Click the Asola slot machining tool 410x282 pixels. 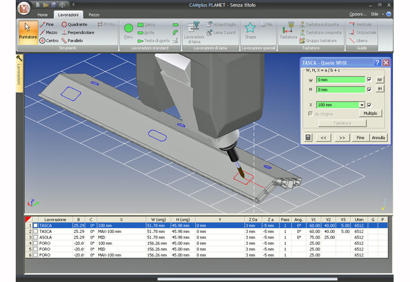pyautogui.click(x=146, y=33)
